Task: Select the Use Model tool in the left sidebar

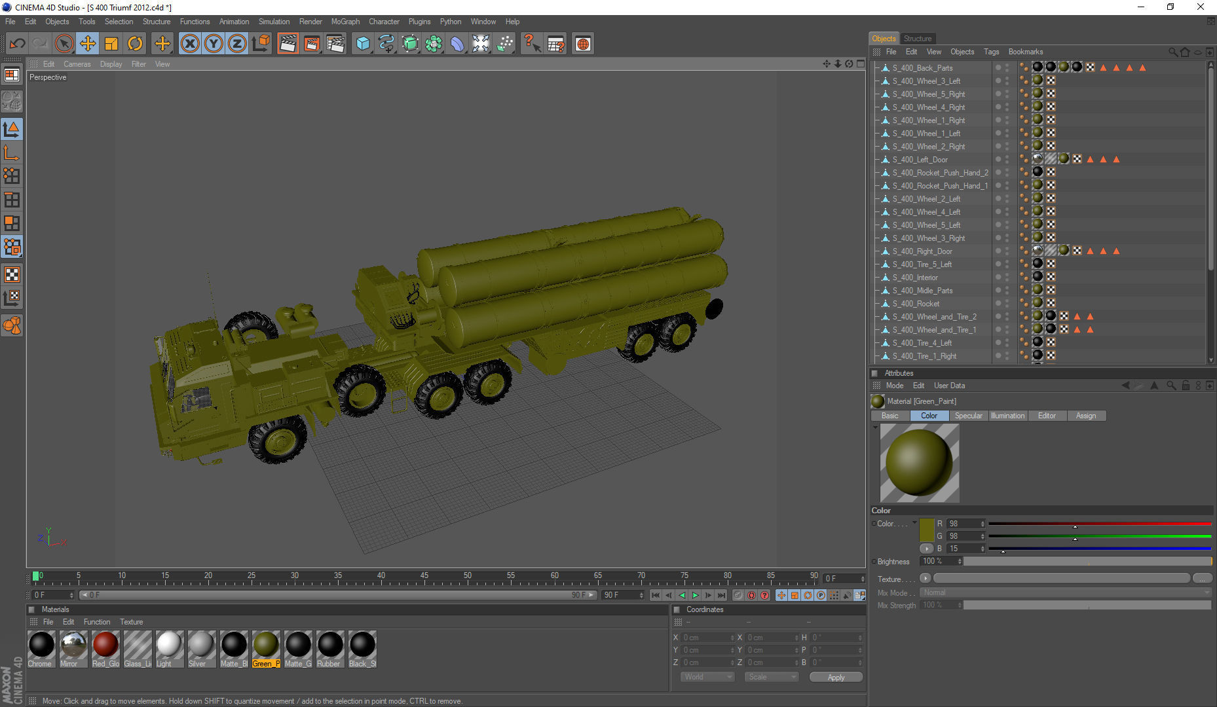Action: [12, 129]
